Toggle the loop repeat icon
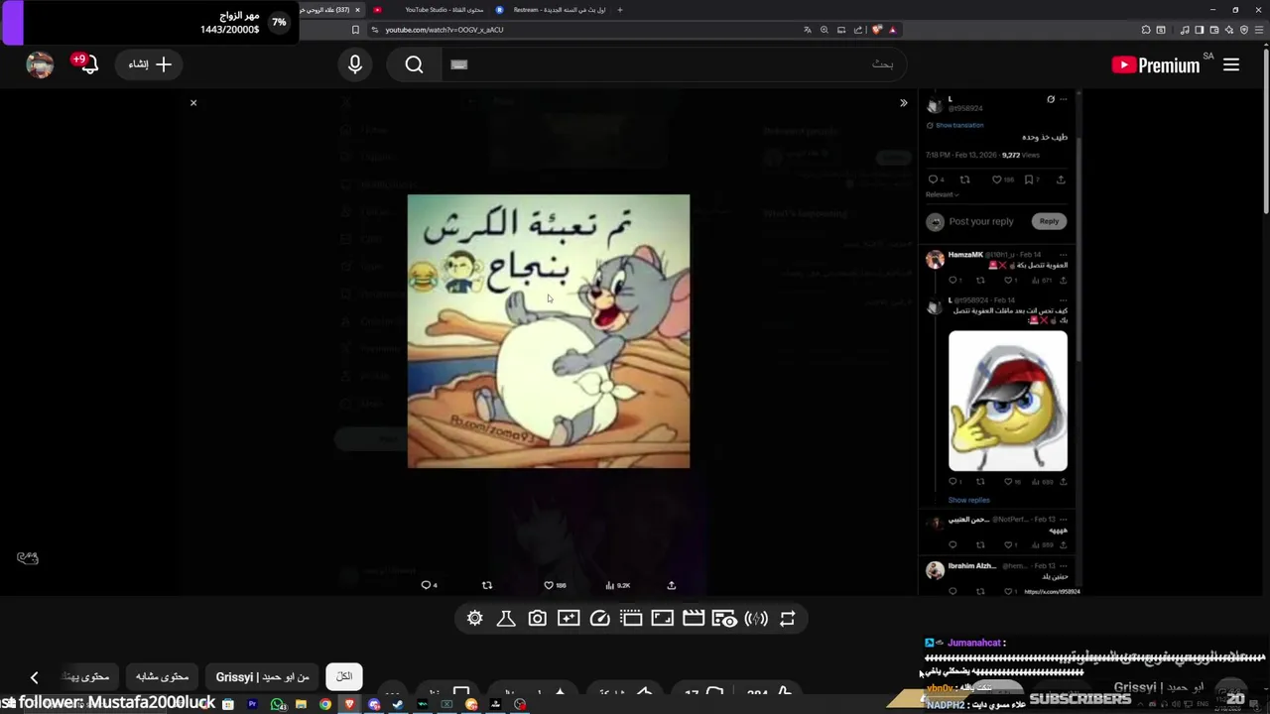Viewport: 1270px width, 714px height. pos(788,619)
